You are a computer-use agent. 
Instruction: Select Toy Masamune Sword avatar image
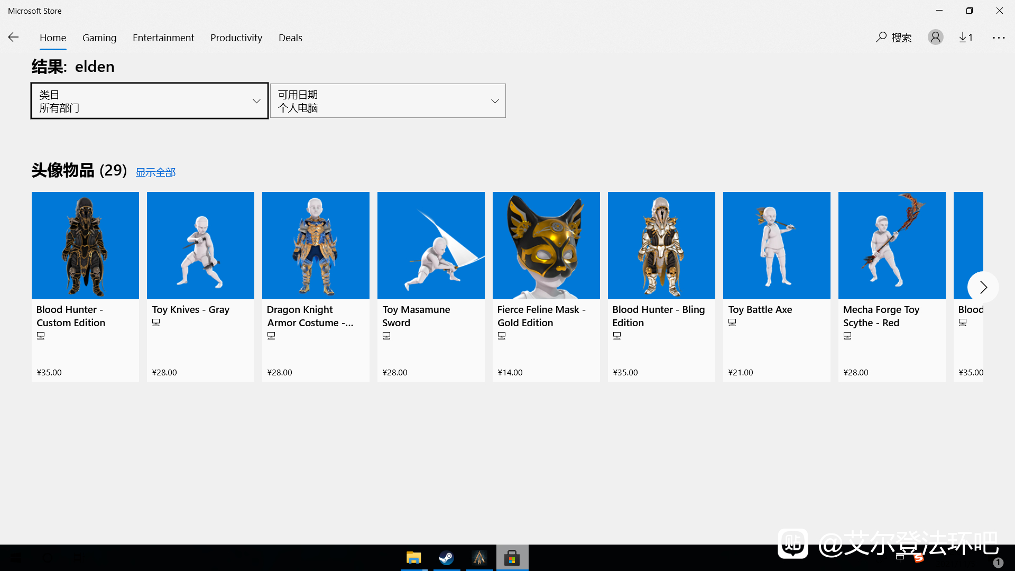(431, 245)
